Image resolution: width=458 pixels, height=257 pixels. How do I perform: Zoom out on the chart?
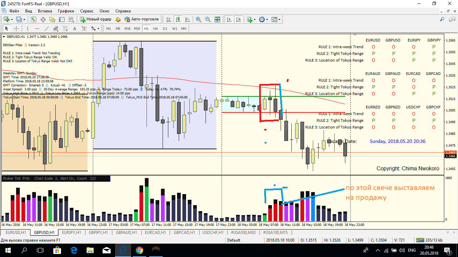click(208, 19)
